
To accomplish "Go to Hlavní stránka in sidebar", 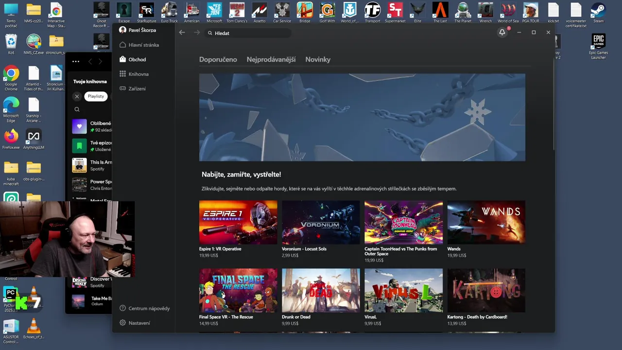I will [139, 45].
